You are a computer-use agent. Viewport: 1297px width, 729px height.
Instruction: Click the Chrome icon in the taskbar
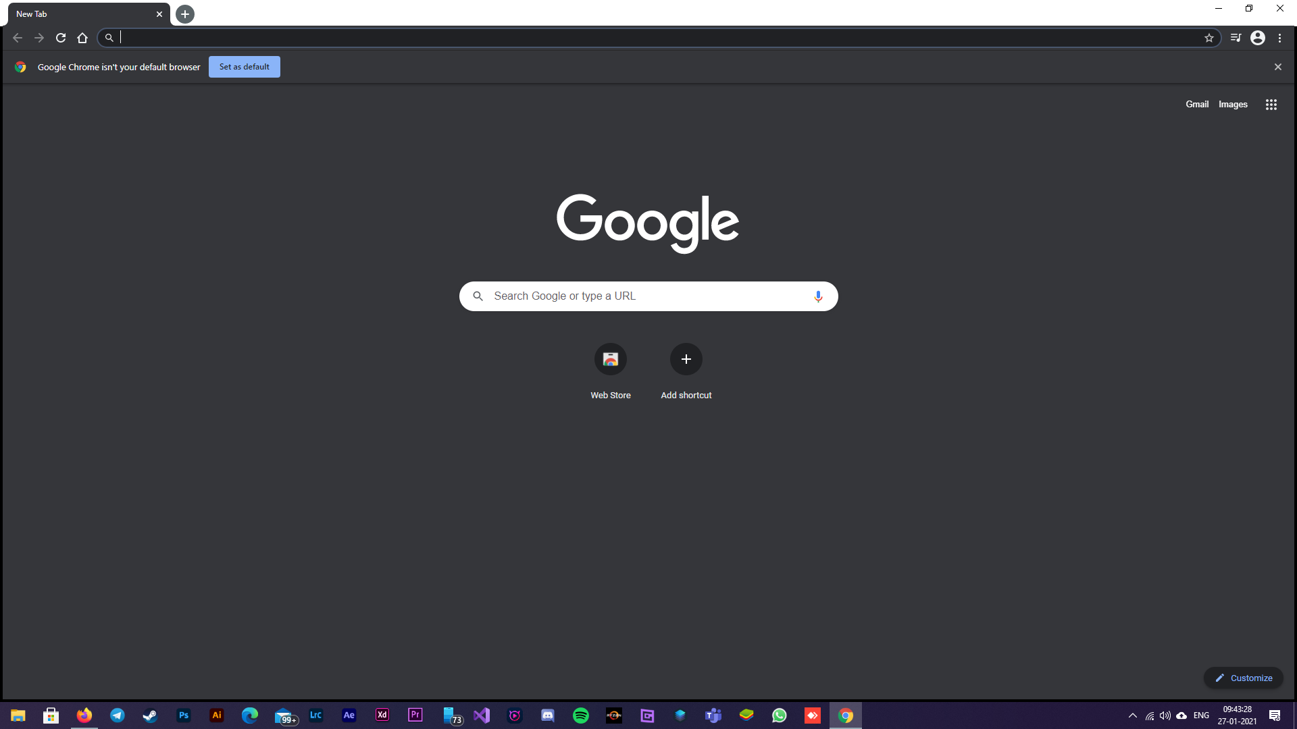[x=846, y=715]
